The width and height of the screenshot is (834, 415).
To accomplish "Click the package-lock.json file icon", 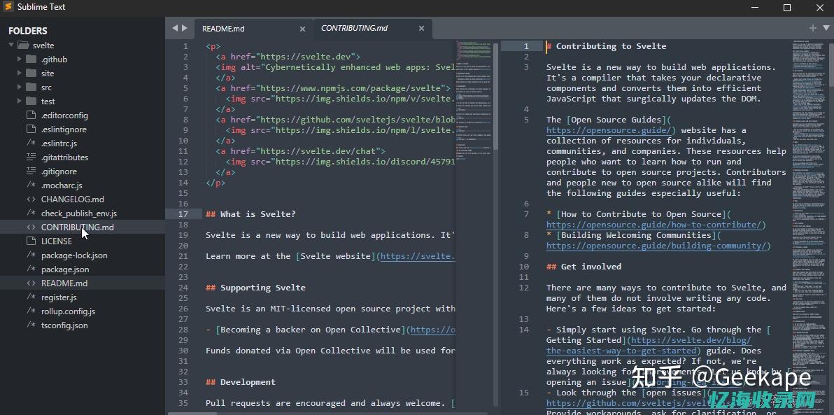I will coord(31,255).
